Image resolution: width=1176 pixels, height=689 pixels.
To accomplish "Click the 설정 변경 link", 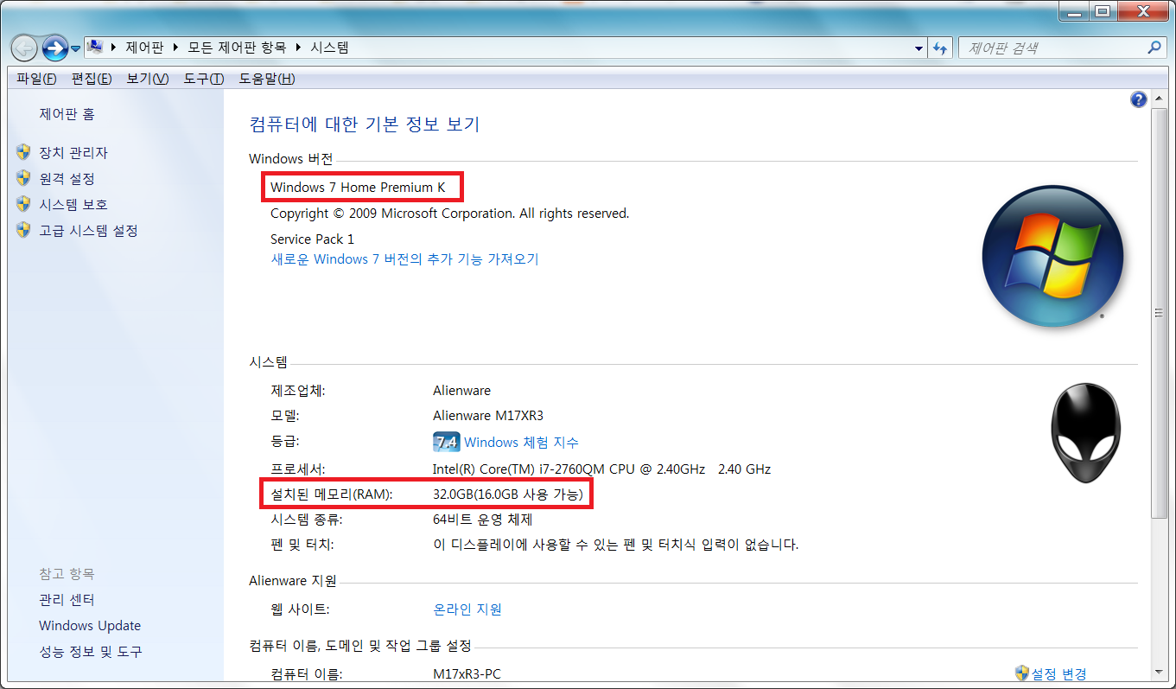I will [x=1058, y=673].
